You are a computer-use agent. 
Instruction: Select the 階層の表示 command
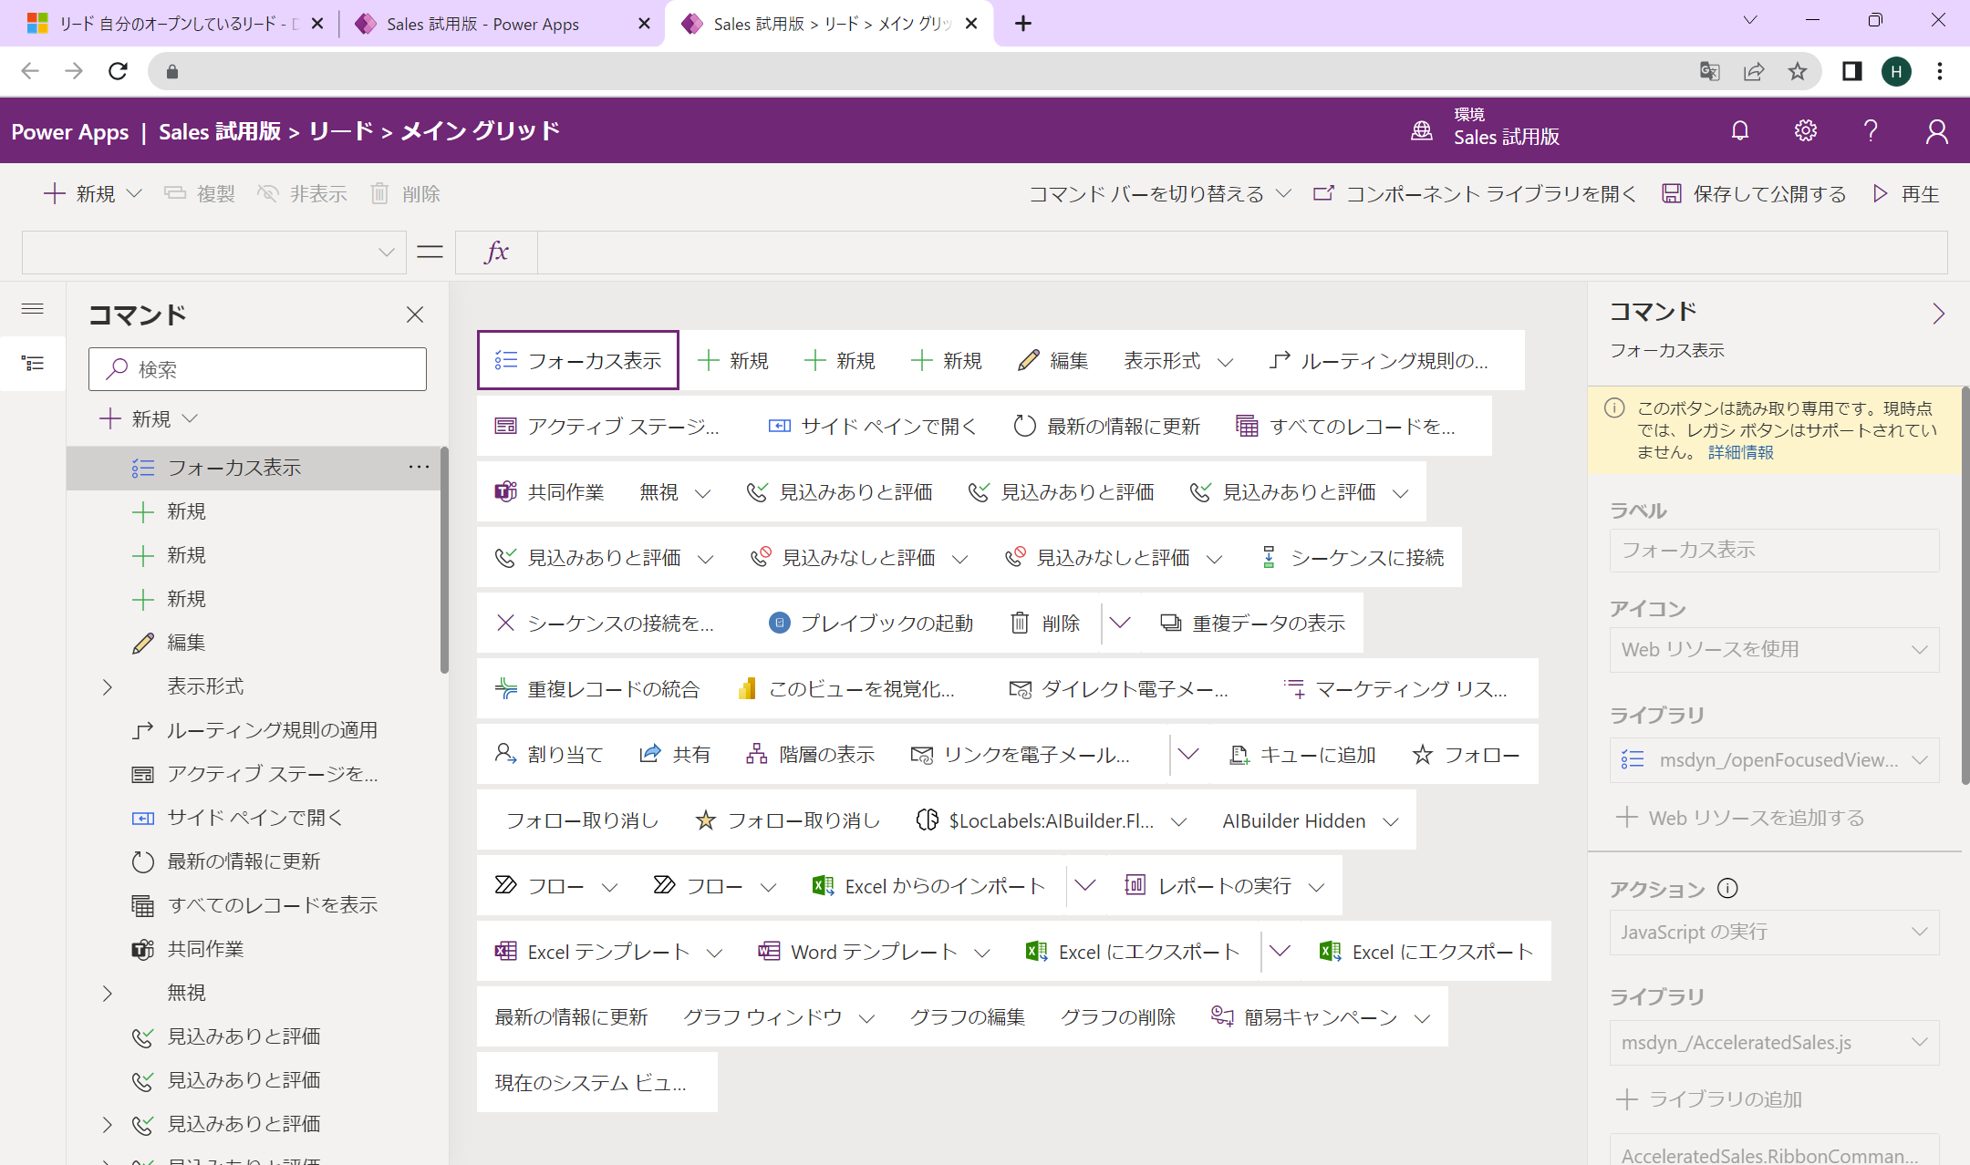pos(811,755)
